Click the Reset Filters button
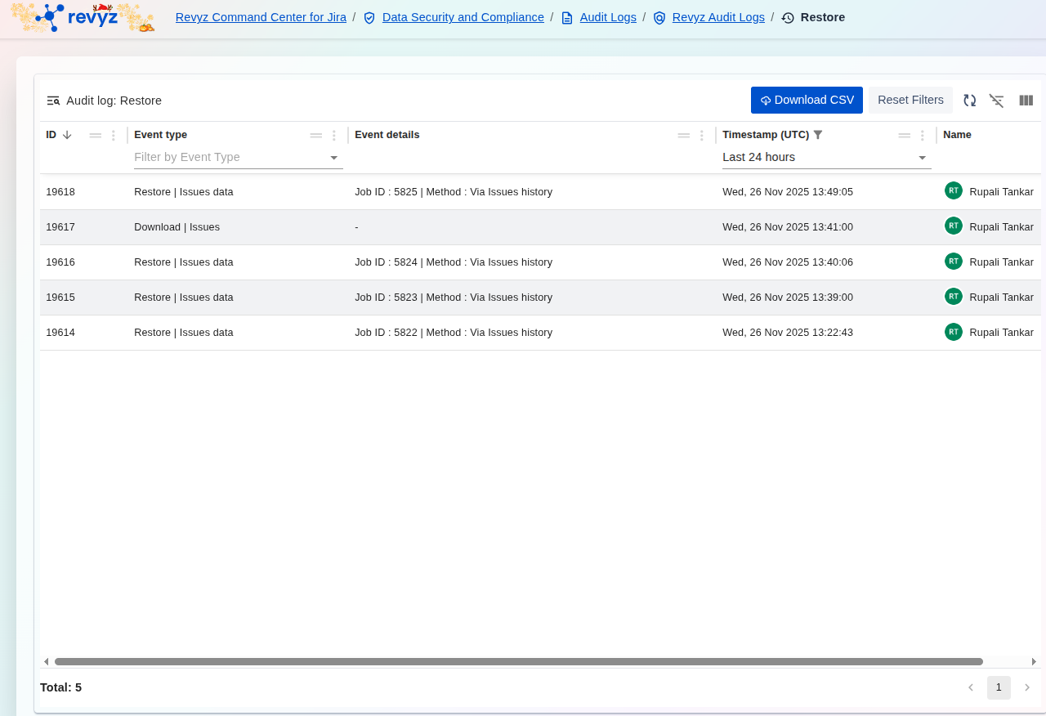 [x=910, y=100]
